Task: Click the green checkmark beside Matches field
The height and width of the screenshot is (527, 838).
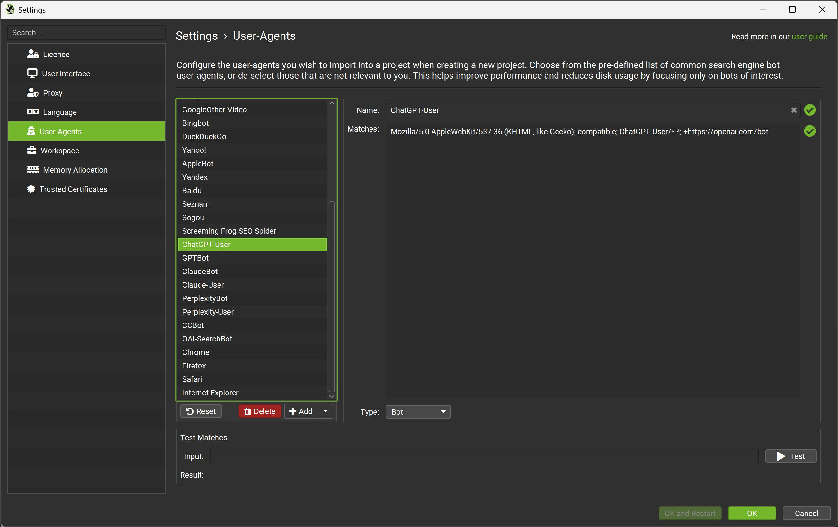Action: pyautogui.click(x=810, y=131)
